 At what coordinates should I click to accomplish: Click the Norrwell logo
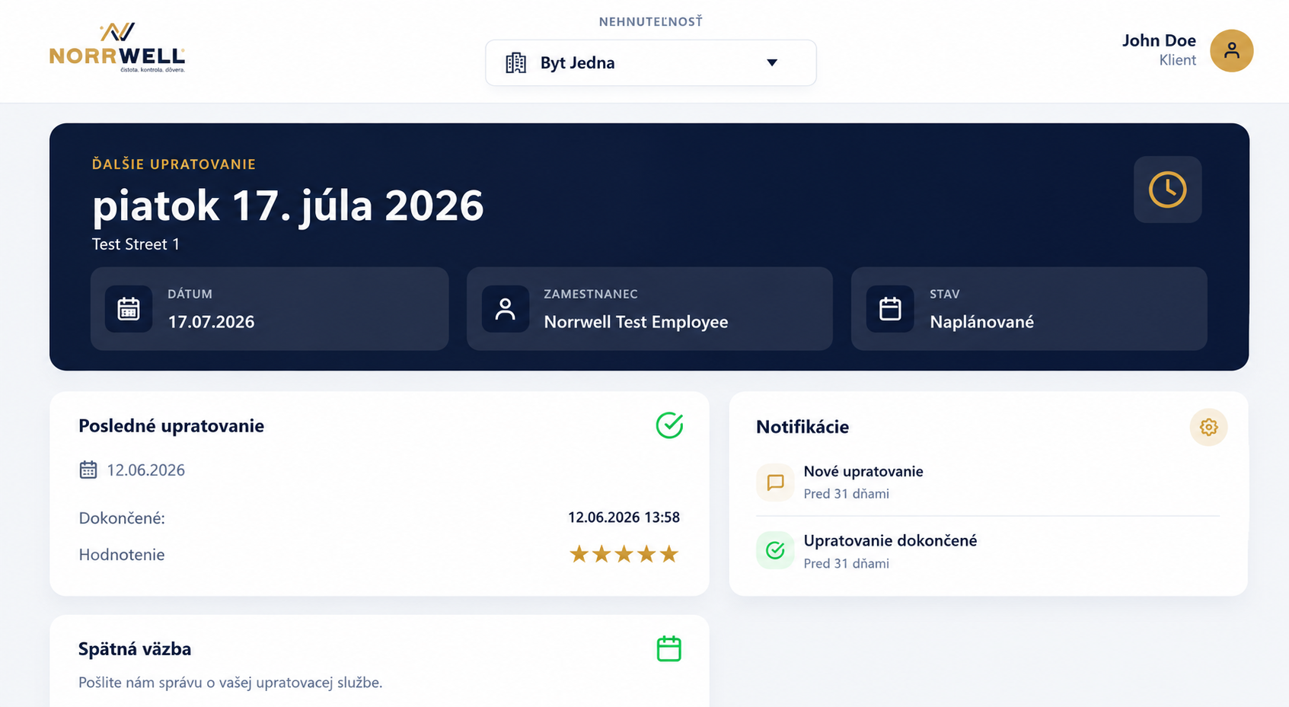point(117,48)
